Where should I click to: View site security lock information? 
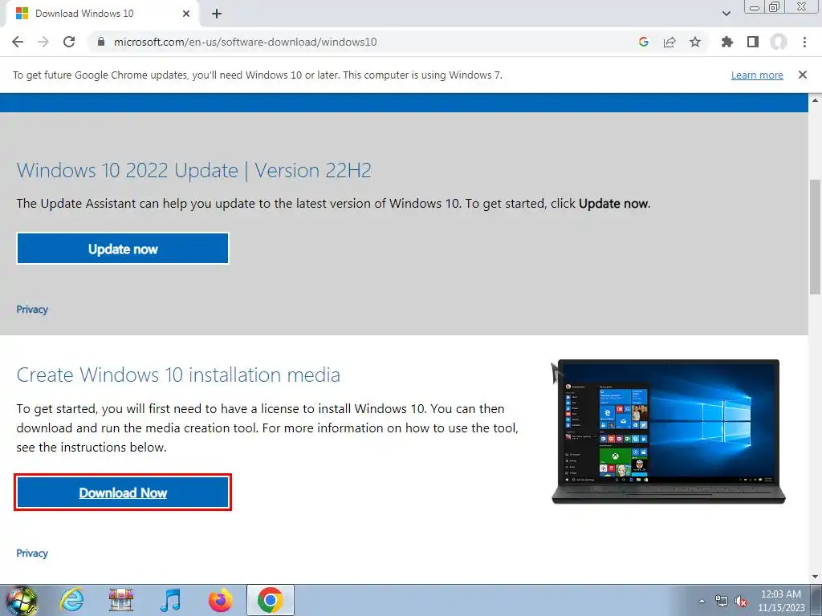coord(101,42)
